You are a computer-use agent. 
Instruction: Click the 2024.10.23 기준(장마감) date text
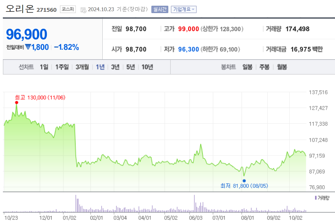pyautogui.click(x=118, y=9)
